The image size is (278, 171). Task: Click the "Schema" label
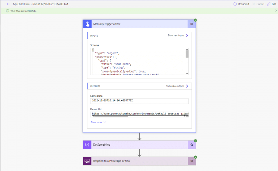coord(94,45)
